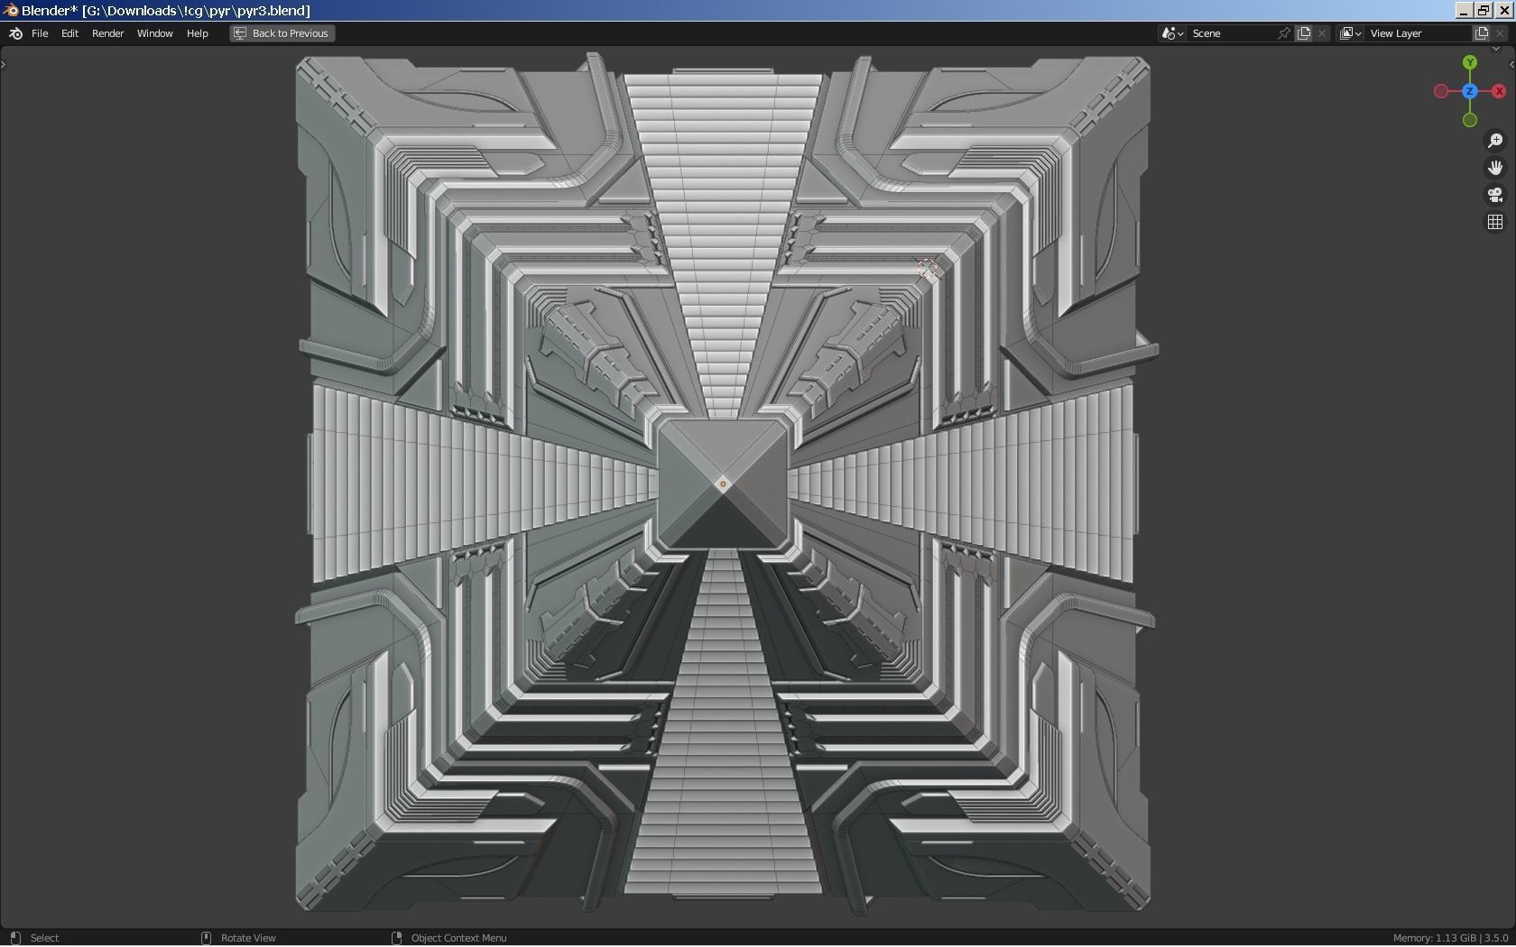Activate the zoom magnifier in the viewport

click(1495, 141)
